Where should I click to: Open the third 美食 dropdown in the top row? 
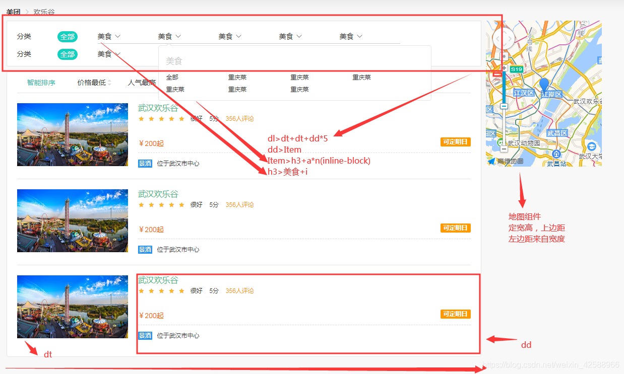point(230,36)
